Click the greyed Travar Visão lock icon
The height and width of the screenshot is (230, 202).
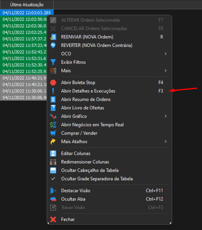(53, 208)
